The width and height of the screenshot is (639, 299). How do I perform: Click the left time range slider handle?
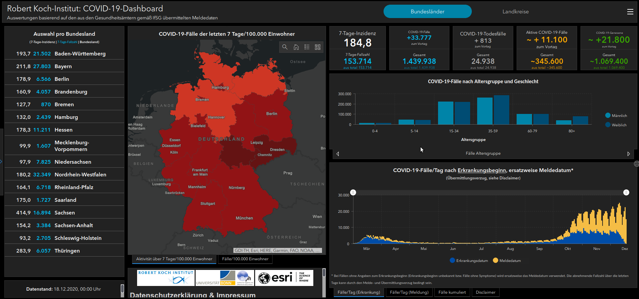pyautogui.click(x=353, y=192)
